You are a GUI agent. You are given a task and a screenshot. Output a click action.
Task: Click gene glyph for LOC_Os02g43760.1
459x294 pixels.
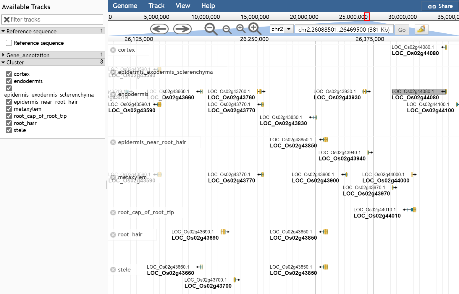point(261,92)
